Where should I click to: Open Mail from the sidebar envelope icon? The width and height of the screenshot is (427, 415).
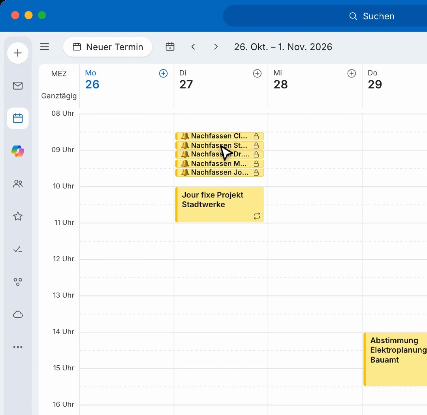pyautogui.click(x=18, y=86)
